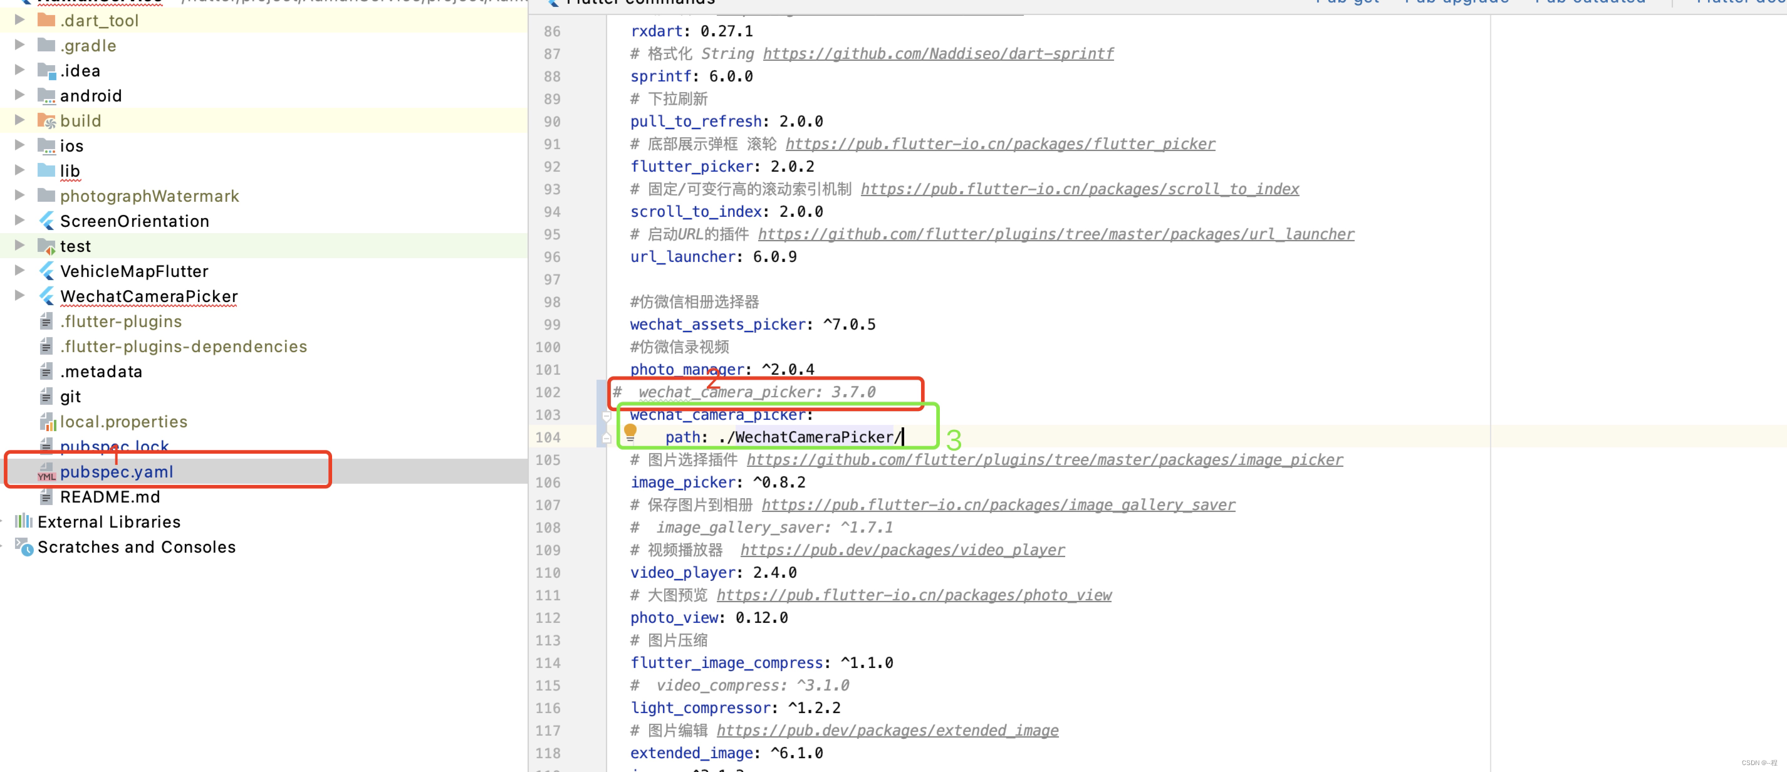Click the Scratches and Consoles icon
Image resolution: width=1787 pixels, height=772 pixels.
click(24, 546)
